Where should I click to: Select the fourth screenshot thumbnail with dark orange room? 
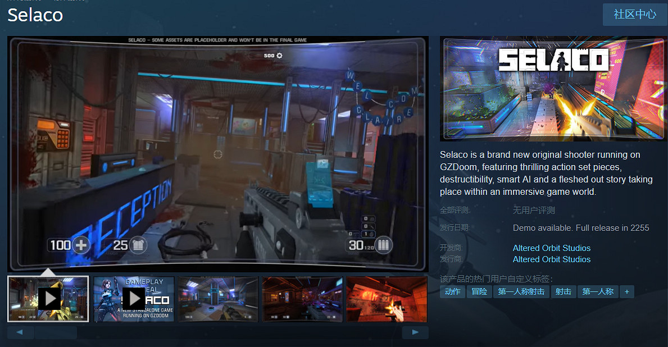pos(302,299)
